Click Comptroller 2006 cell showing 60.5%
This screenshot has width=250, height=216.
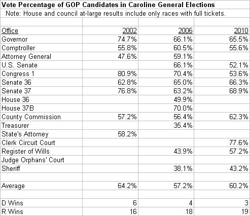[166, 48]
